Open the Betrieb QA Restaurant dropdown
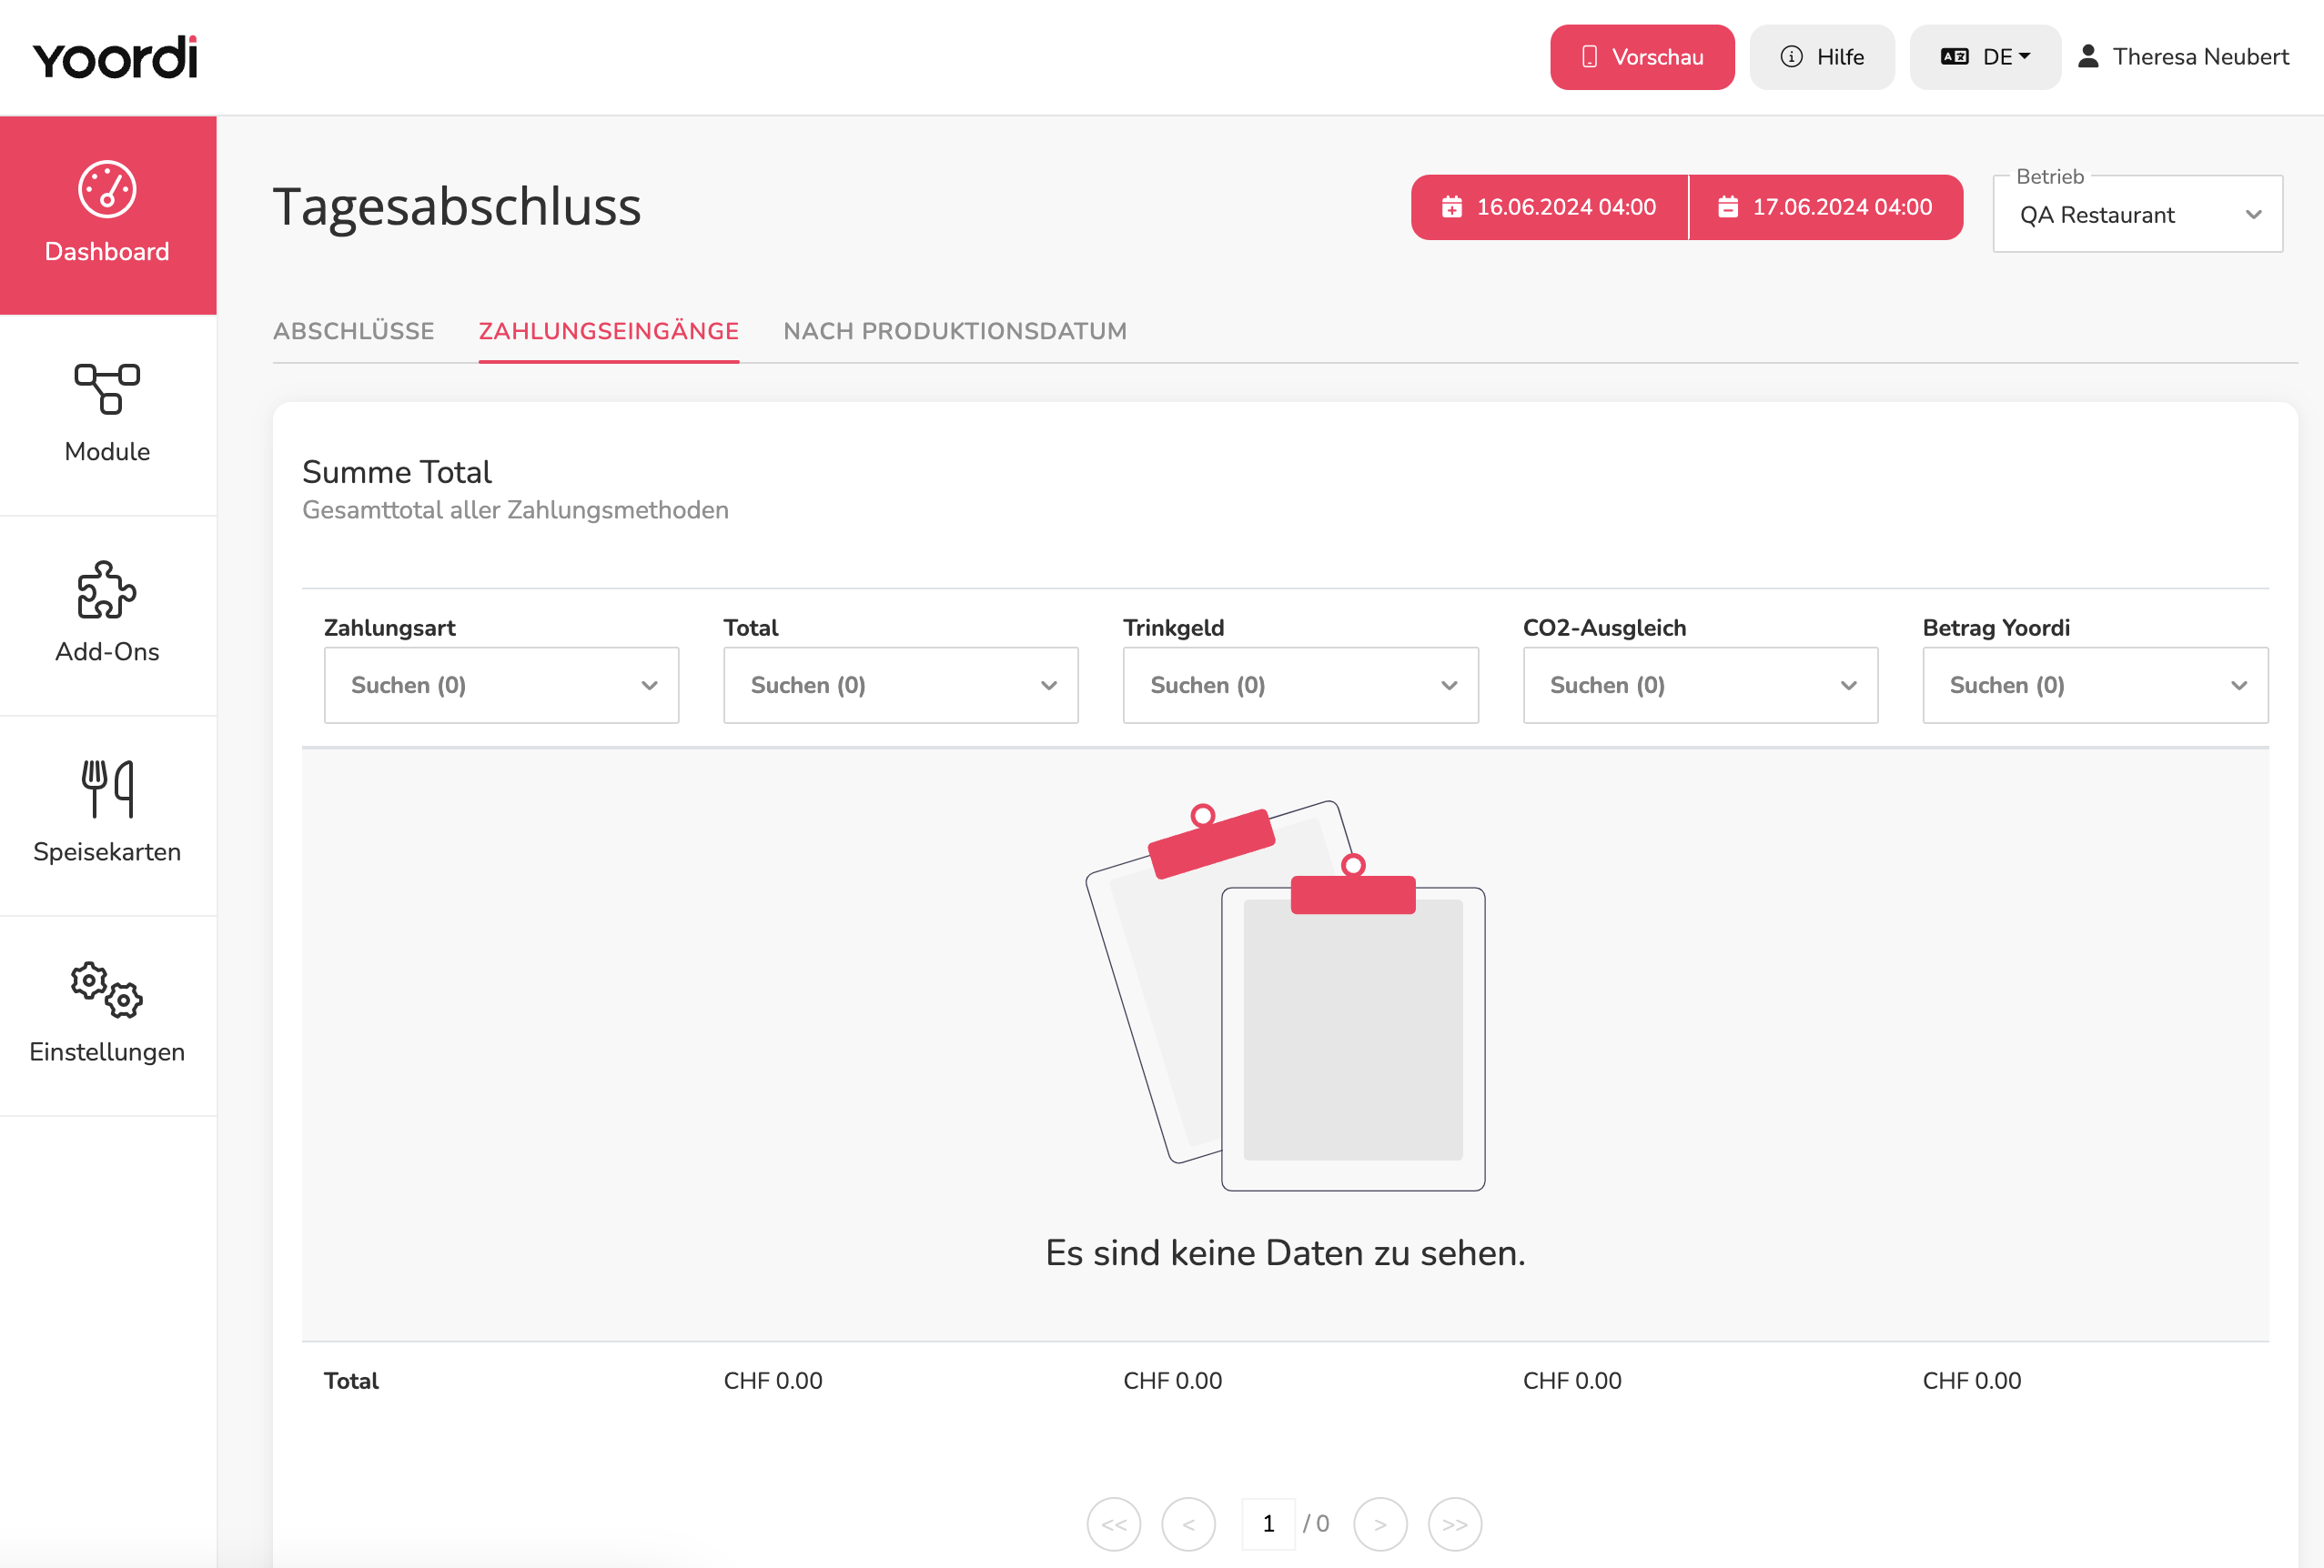This screenshot has height=1568, width=2324. click(x=2137, y=214)
